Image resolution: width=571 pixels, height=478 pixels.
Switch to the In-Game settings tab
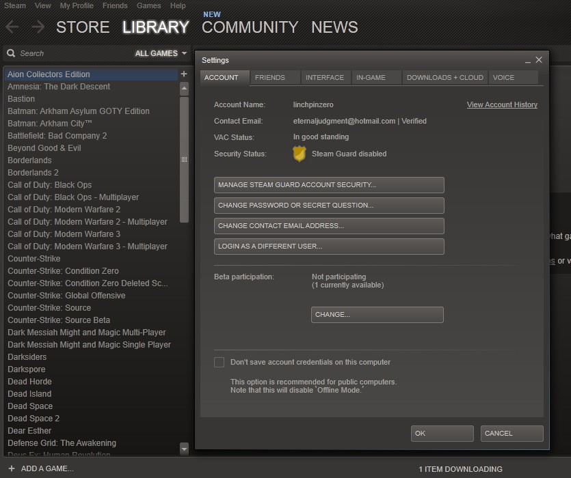coord(377,77)
